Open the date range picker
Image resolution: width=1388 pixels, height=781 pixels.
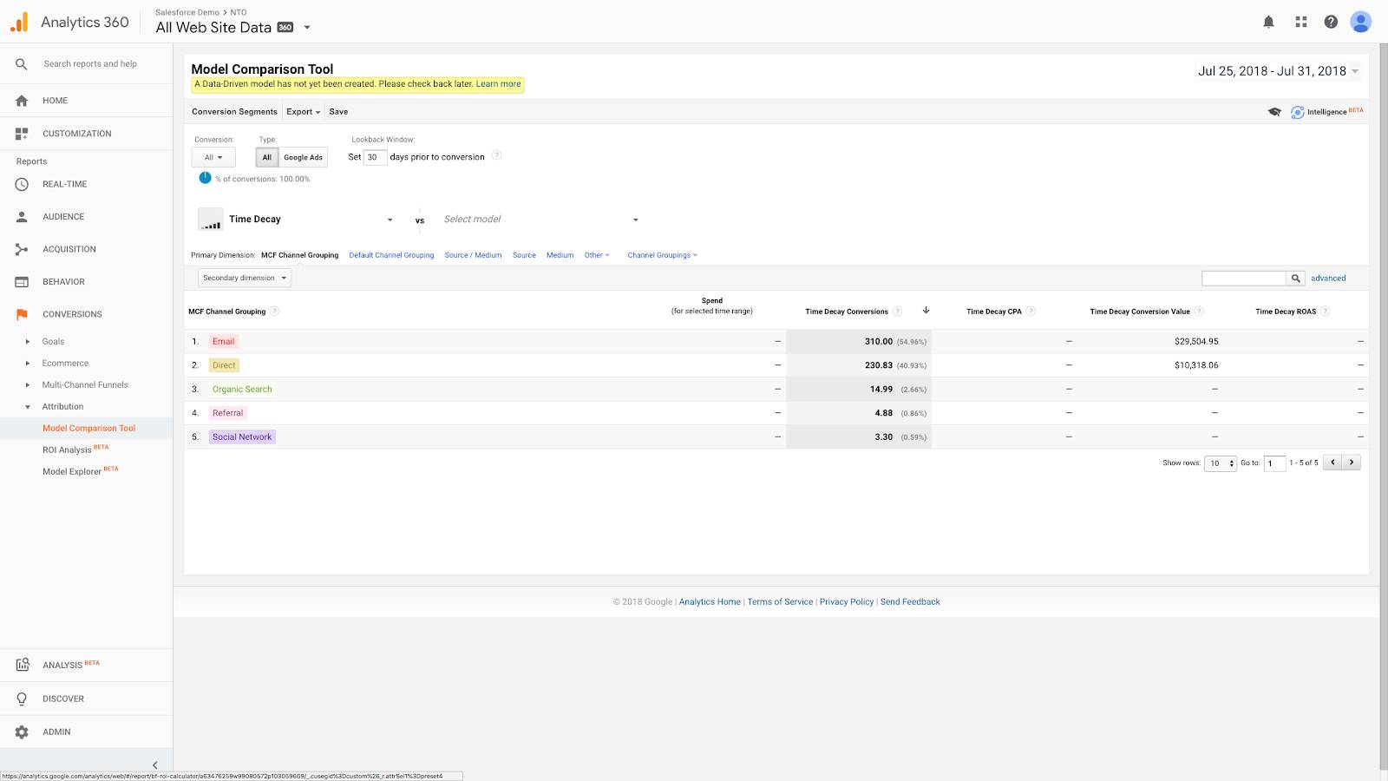(x=1278, y=71)
